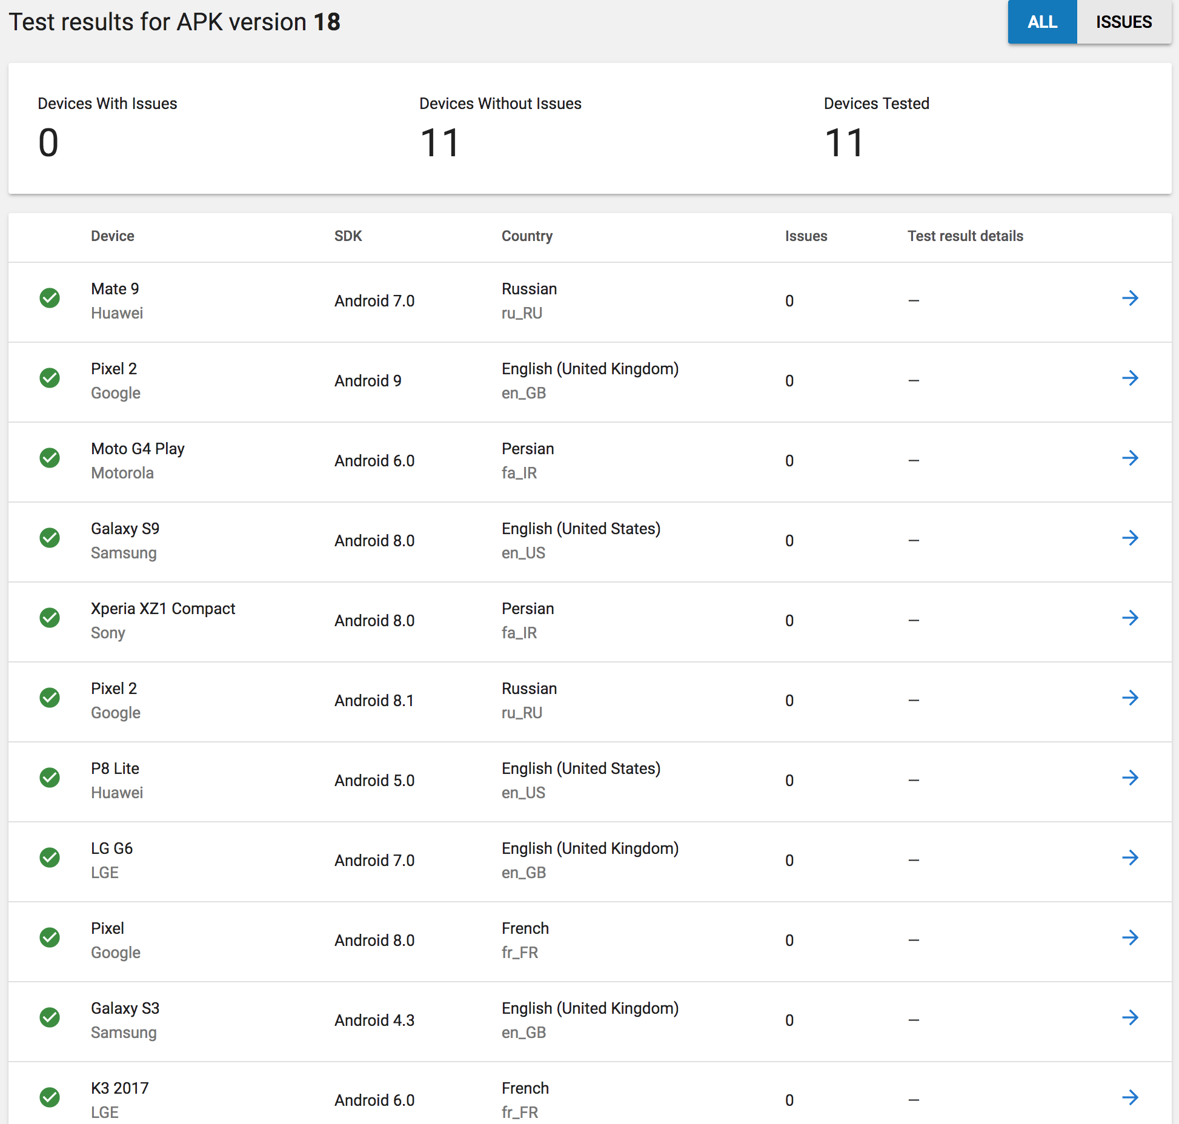Click Android 4.3 SDK cell
Screen dimensions: 1179x1124
[374, 1020]
